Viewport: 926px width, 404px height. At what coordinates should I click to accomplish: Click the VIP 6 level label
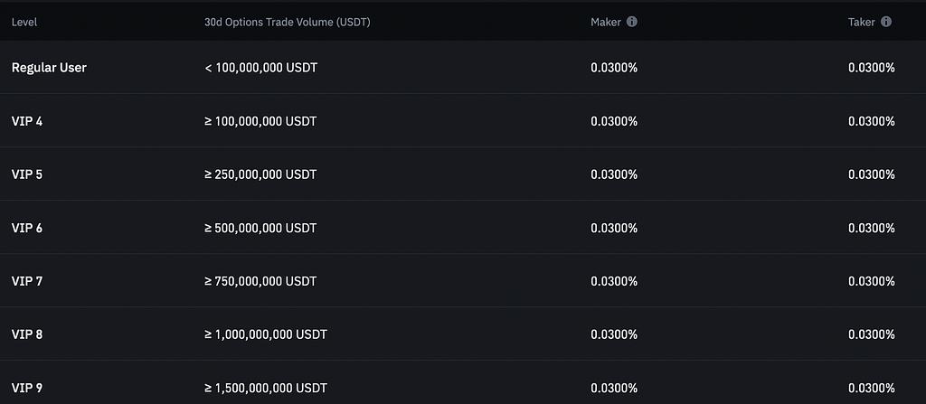coord(27,228)
